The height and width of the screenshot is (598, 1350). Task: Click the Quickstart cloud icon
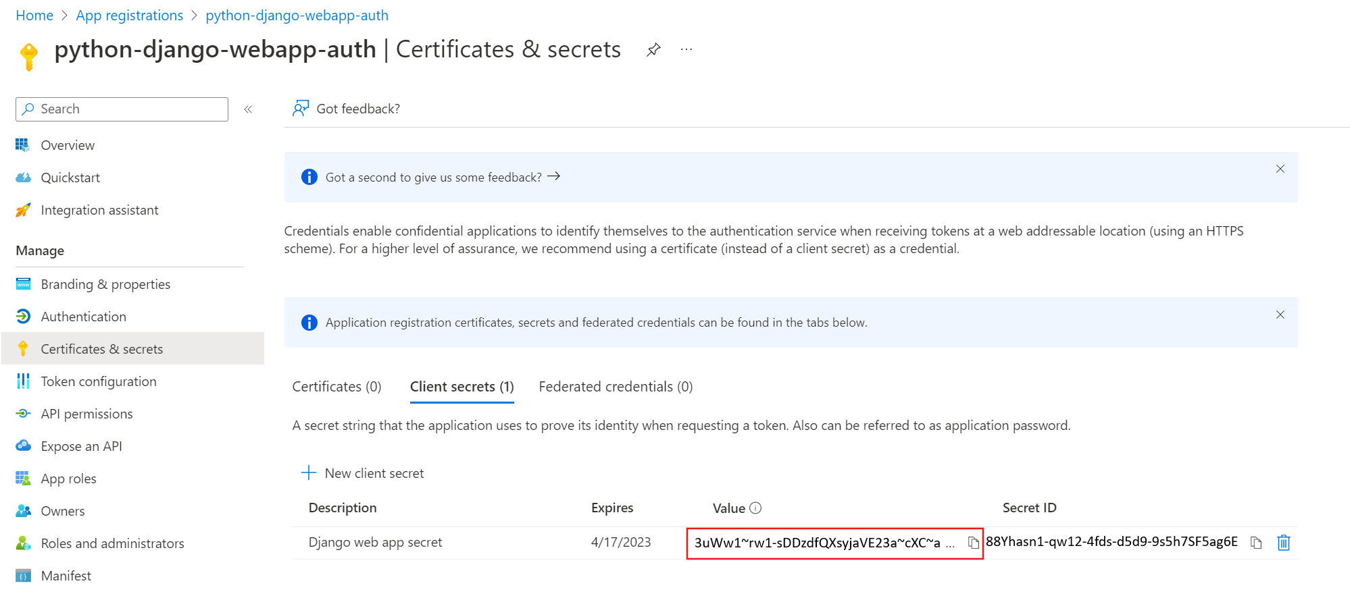[23, 177]
